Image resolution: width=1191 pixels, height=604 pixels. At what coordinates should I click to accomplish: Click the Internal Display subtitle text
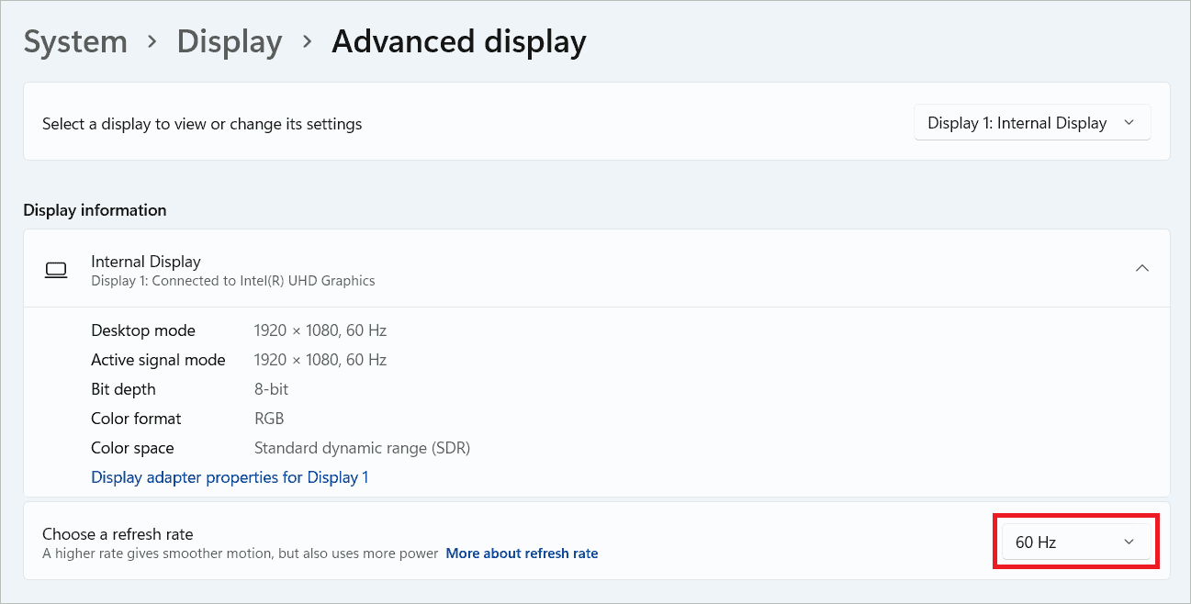coord(232,280)
